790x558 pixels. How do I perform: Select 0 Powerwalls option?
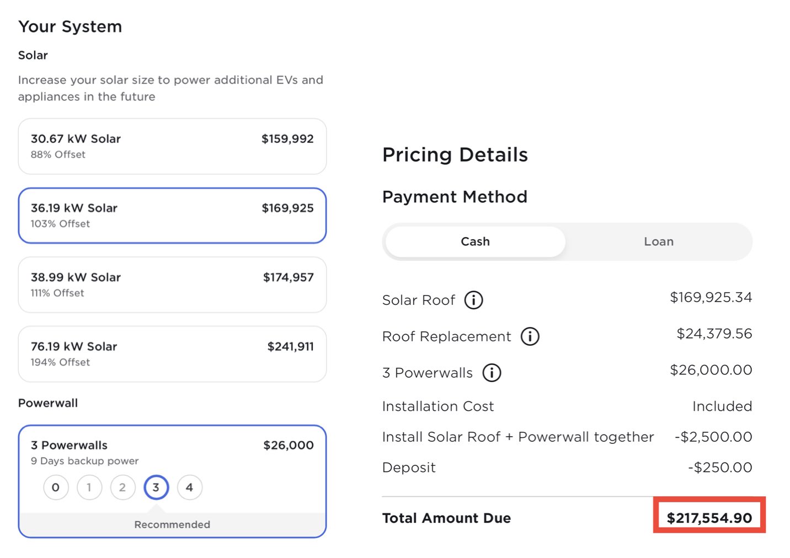(x=56, y=487)
